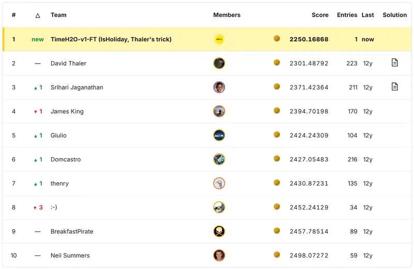The height and width of the screenshot is (269, 414).
Task: Click Giulio's Seahawks member avatar
Action: coord(219,136)
